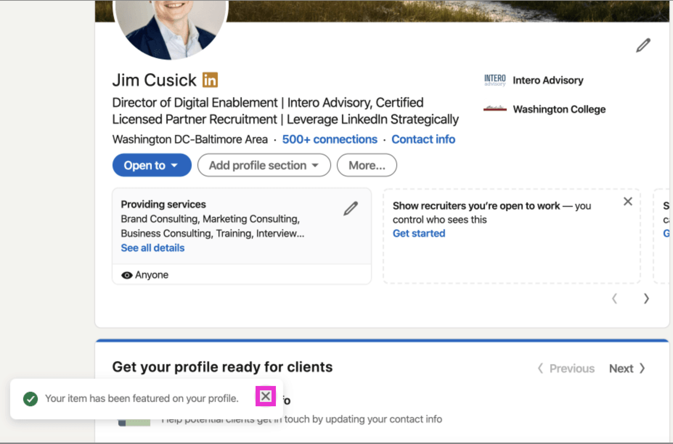673x444 pixels.
Task: Open Washington College school link
Action: tap(559, 109)
